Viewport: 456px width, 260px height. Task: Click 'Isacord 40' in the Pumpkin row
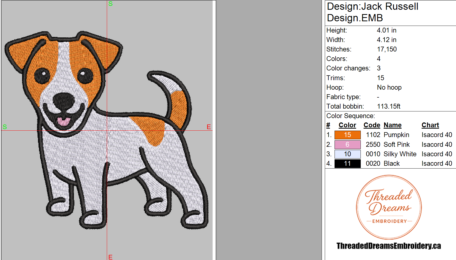click(x=437, y=135)
